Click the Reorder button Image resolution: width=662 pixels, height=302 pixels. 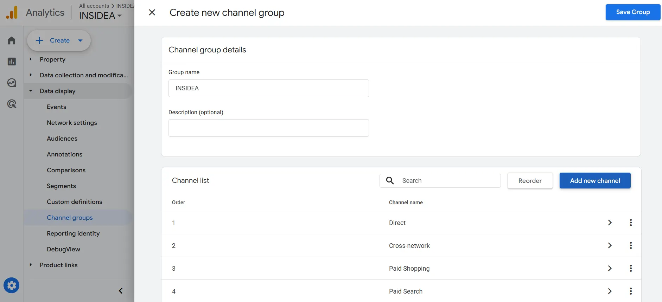point(530,181)
